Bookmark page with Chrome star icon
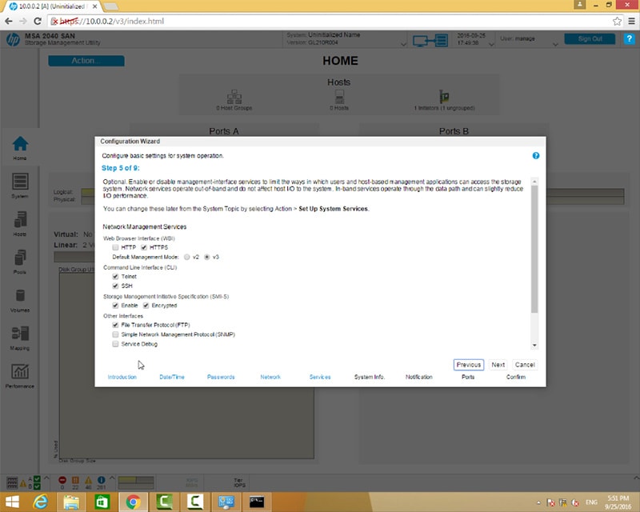The image size is (640, 512). tap(617, 21)
